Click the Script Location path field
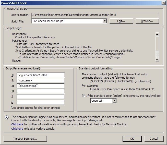 tap(95, 15)
